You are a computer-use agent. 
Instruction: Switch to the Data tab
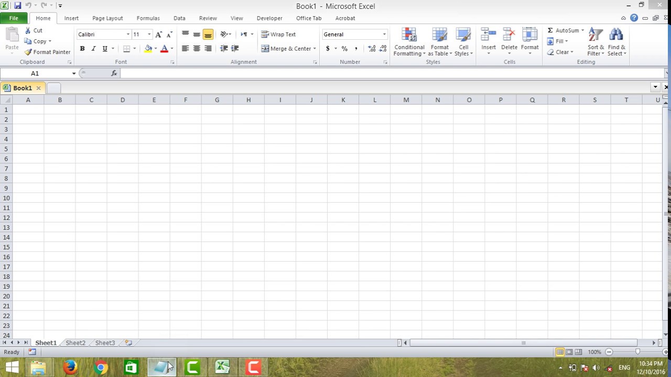179,18
